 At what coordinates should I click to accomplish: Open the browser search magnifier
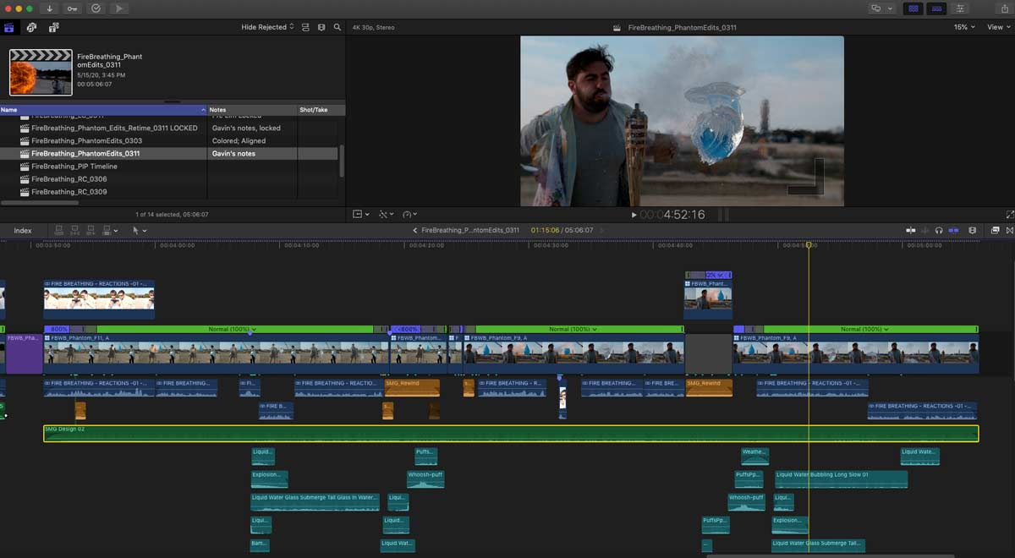[337, 27]
